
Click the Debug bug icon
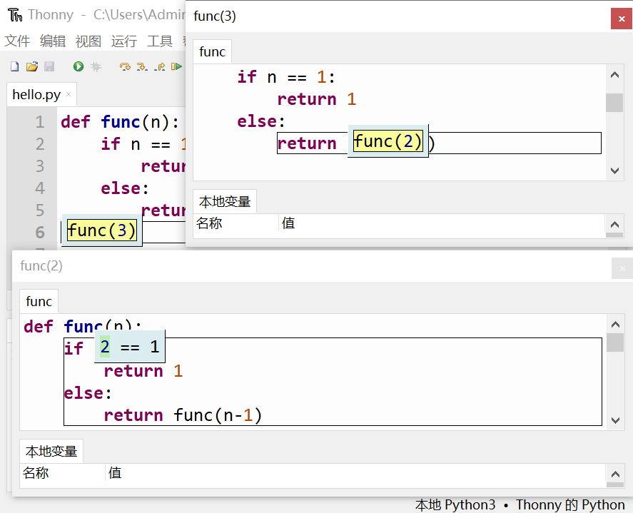[x=96, y=66]
